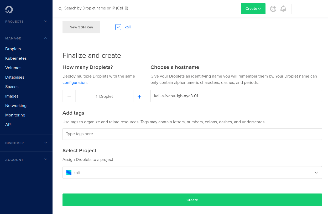328x214 pixels.
Task: Follow the configuration link
Action: click(75, 83)
